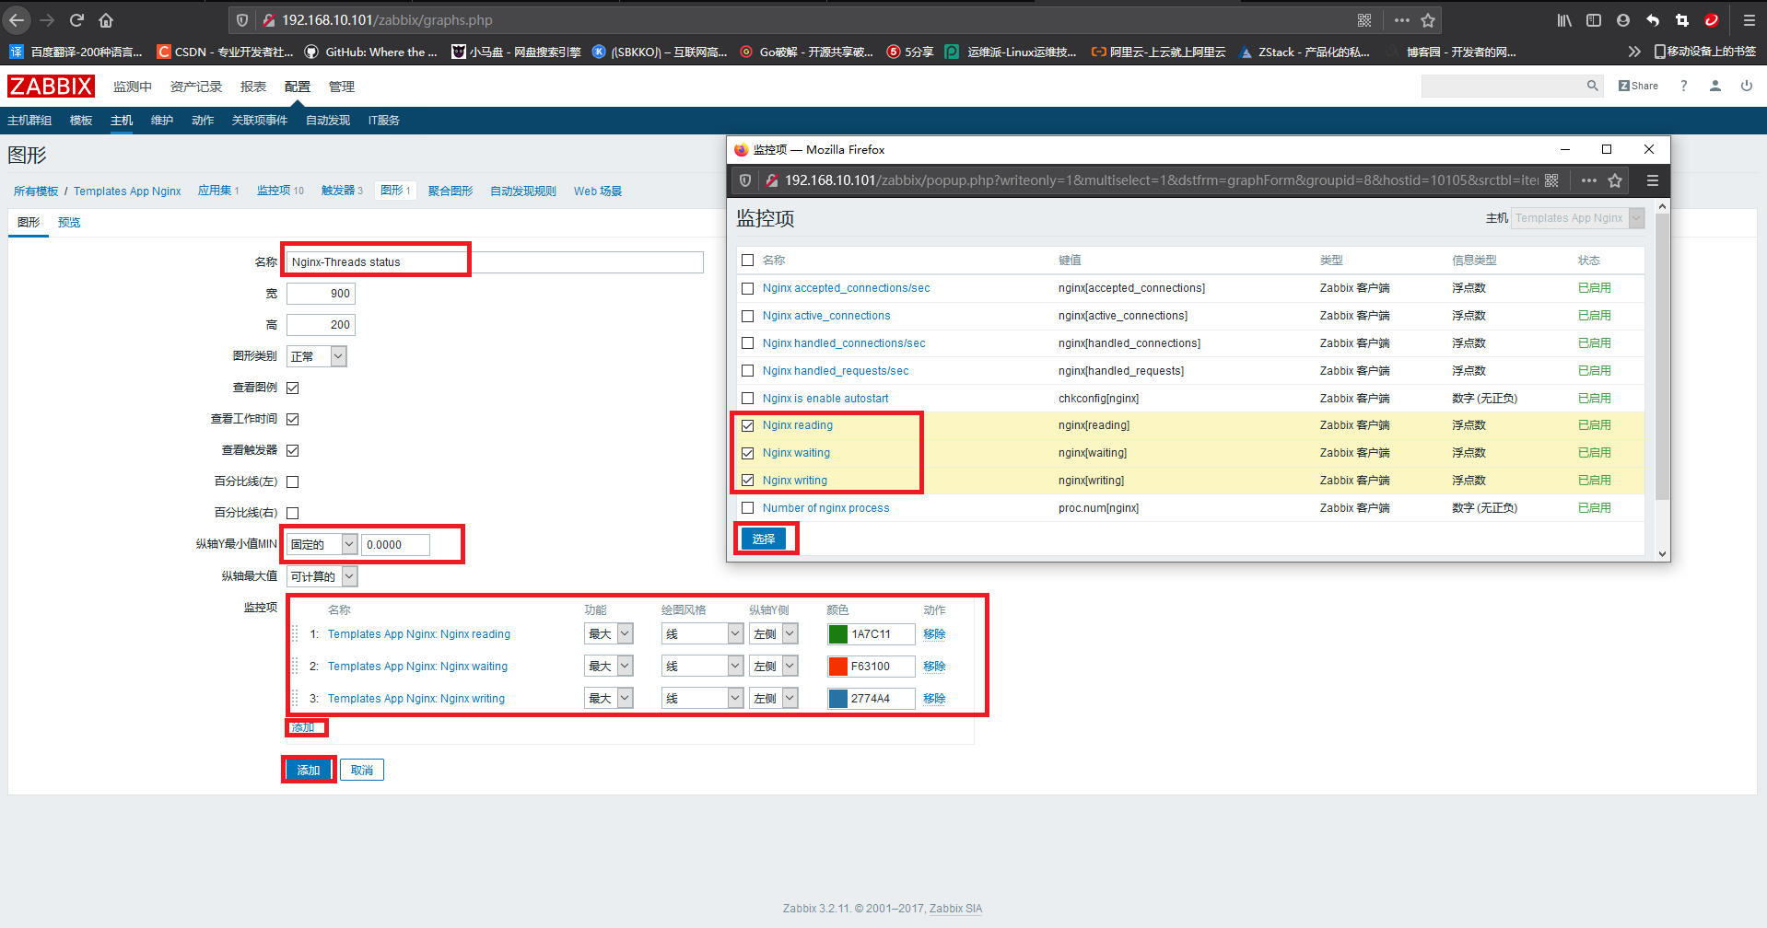1767x928 pixels.
Task: Log out using the Zabbix power icon
Action: (1747, 86)
